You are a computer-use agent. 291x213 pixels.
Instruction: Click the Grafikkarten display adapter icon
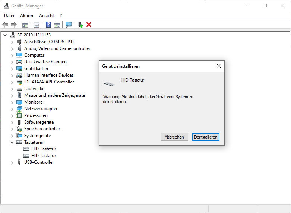[x=19, y=69]
